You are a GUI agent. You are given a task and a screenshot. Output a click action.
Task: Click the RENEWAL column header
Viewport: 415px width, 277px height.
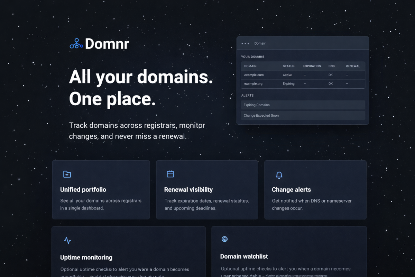(353, 66)
